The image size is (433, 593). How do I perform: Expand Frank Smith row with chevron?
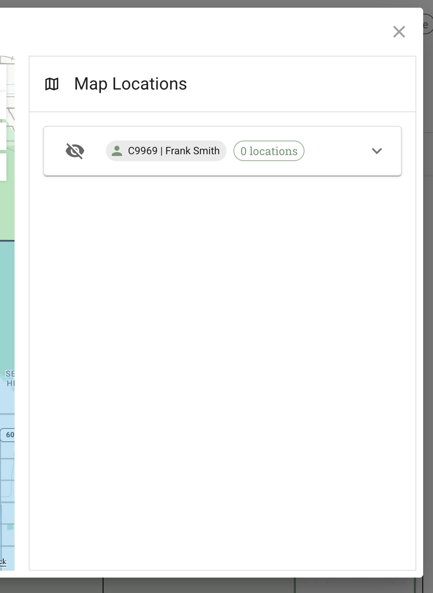[x=376, y=151]
